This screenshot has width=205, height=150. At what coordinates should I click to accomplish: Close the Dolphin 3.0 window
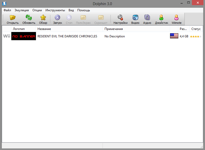tap(198, 3)
